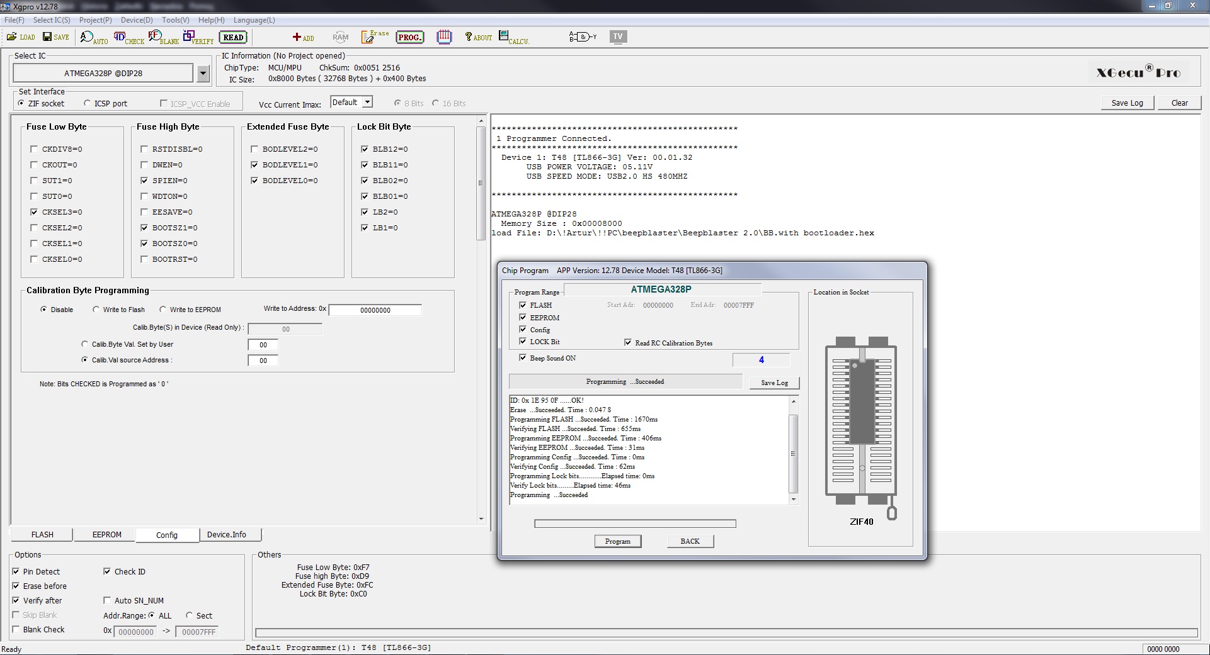1210x655 pixels.
Task: Toggle the SPIEN=0 fuse checkbox
Action: 144,181
